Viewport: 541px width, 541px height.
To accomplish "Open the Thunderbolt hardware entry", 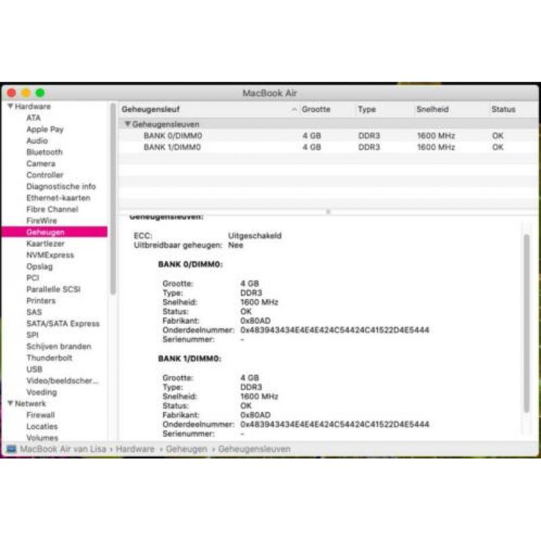I will click(x=49, y=358).
